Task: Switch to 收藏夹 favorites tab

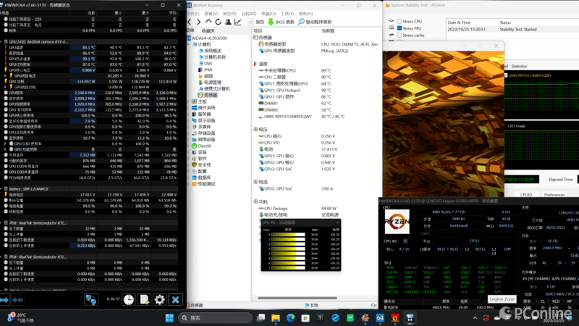Action: 208,30
